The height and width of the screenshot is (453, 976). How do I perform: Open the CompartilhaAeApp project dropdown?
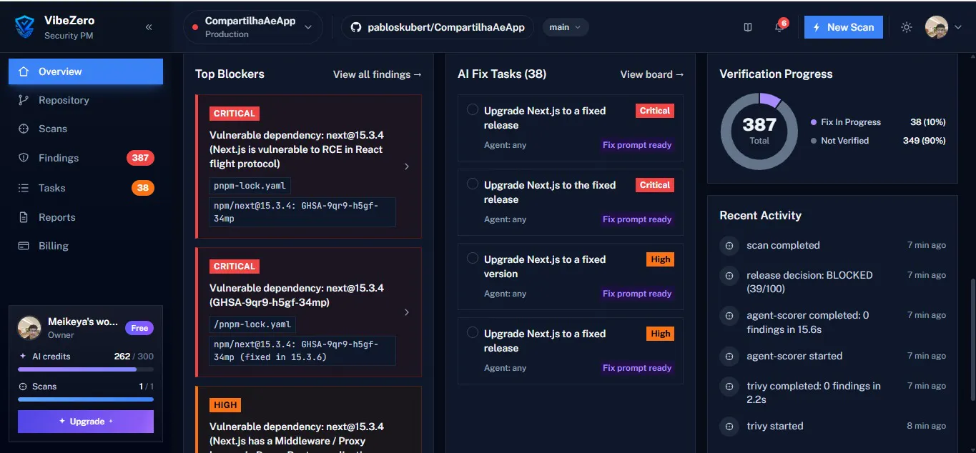pyautogui.click(x=253, y=27)
